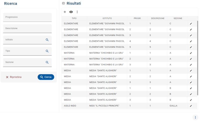This screenshot has width=200, height=121.
Task: Sort by the PROGR. column header
Action: (x=137, y=18)
